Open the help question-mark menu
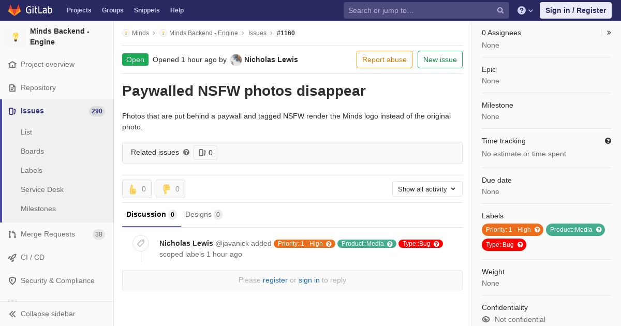Image resolution: width=621 pixels, height=326 pixels. [525, 10]
